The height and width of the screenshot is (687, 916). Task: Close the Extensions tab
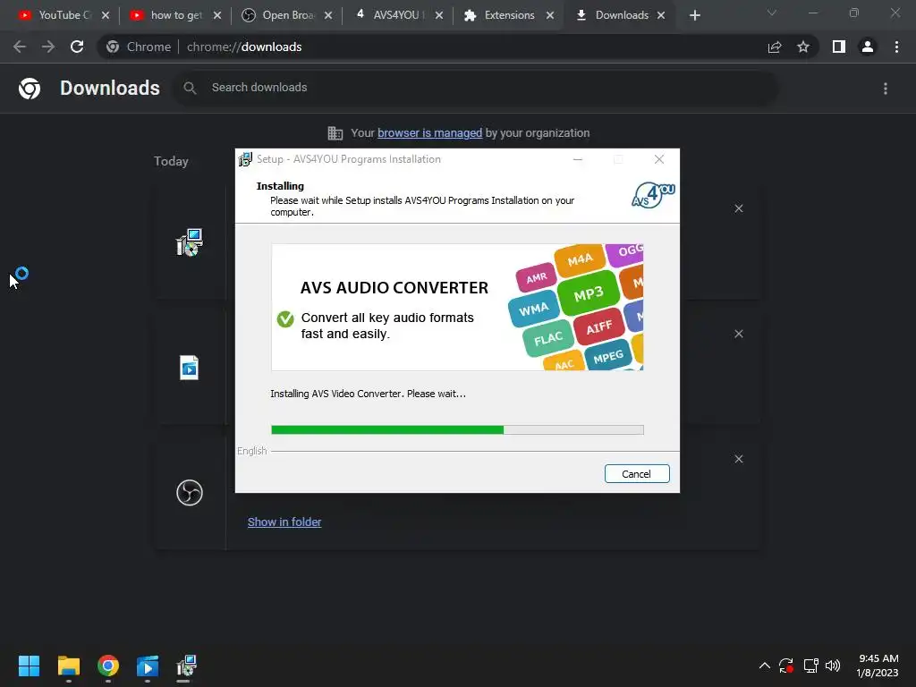[x=550, y=15]
